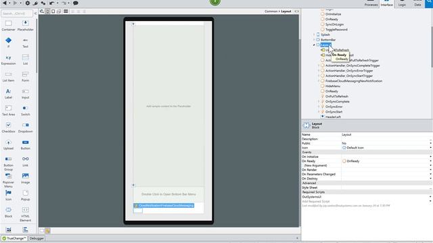
Task: Select the Text Area widget
Action: pos(8,111)
